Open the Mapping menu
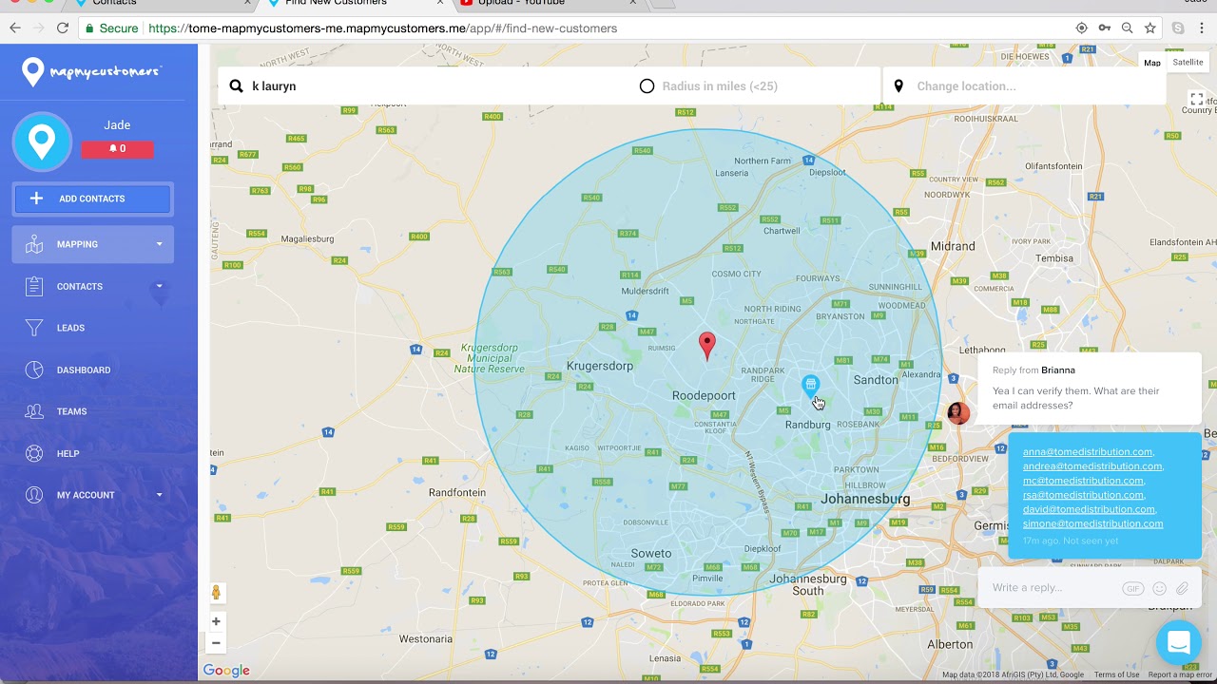1217x684 pixels. [92, 244]
